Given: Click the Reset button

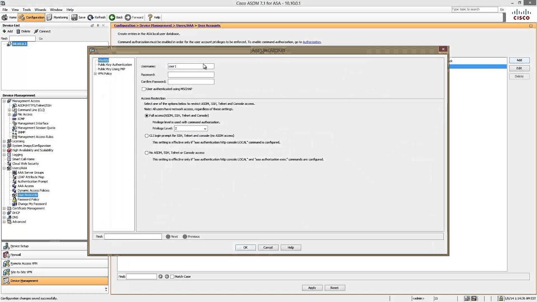Looking at the screenshot, I should 334,288.
